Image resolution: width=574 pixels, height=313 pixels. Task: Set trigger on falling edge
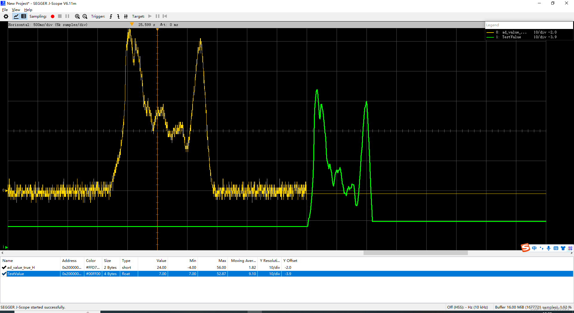tap(118, 16)
